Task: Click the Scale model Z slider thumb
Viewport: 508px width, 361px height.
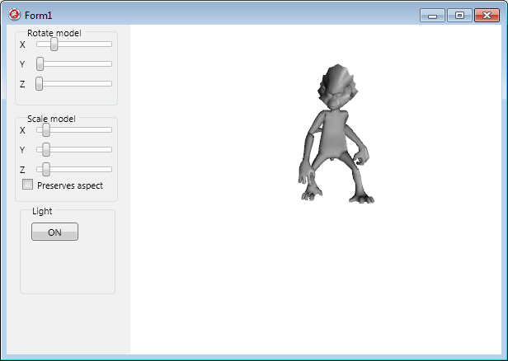Action: [x=46, y=170]
